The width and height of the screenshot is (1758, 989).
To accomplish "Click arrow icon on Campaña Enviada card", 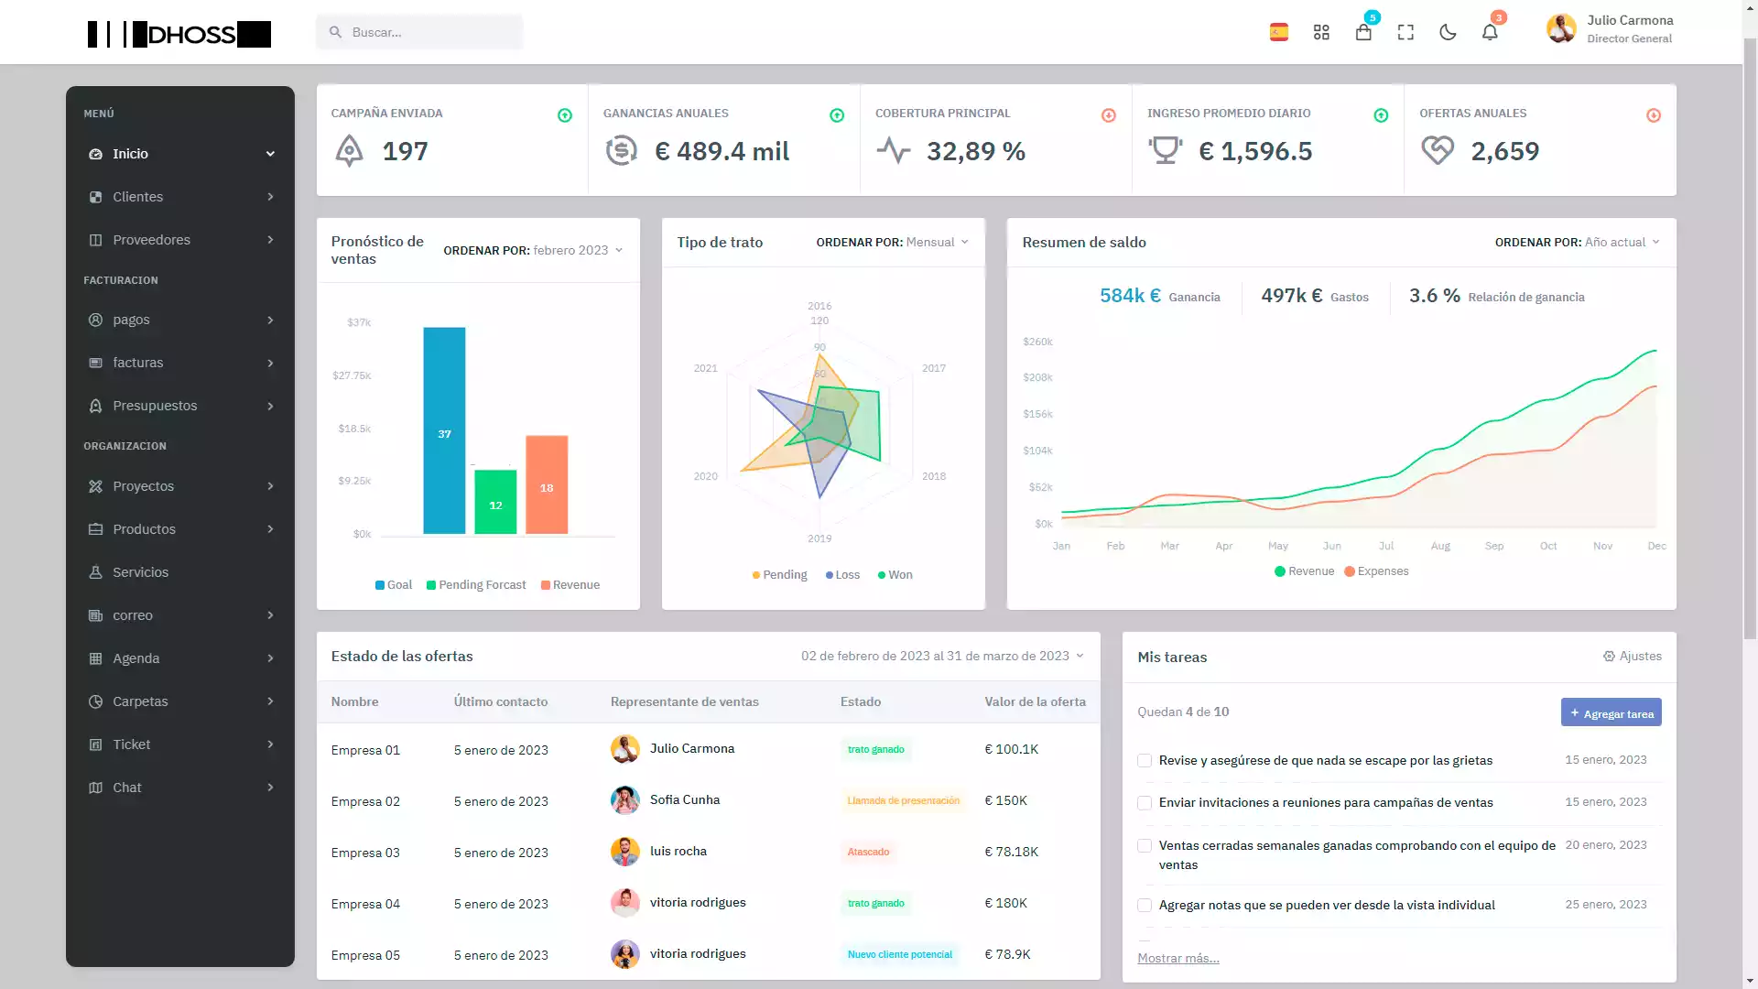I will pyautogui.click(x=565, y=115).
